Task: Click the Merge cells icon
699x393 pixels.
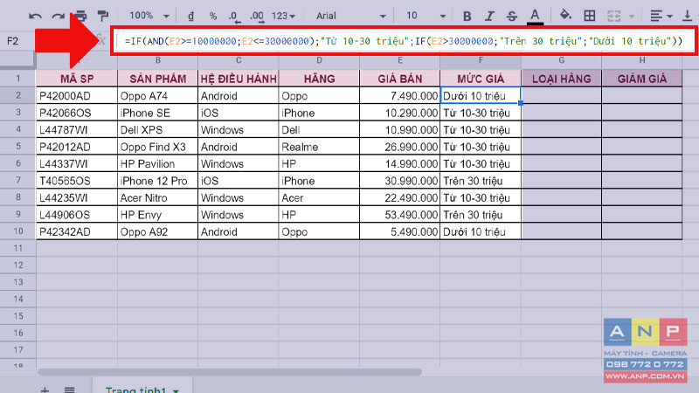Action: click(614, 16)
